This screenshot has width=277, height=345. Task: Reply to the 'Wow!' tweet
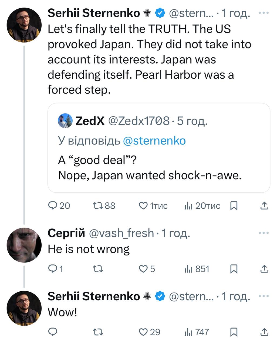coord(52,332)
